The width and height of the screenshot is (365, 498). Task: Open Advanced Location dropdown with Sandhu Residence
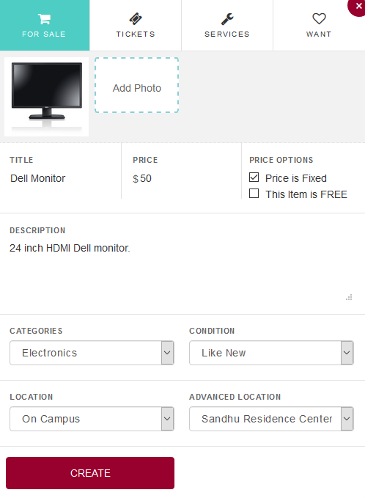click(x=271, y=419)
